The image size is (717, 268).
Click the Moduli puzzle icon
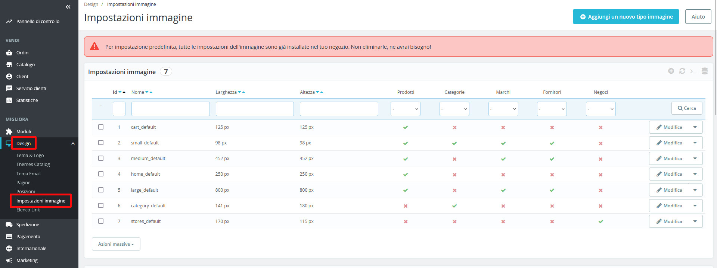click(x=9, y=131)
